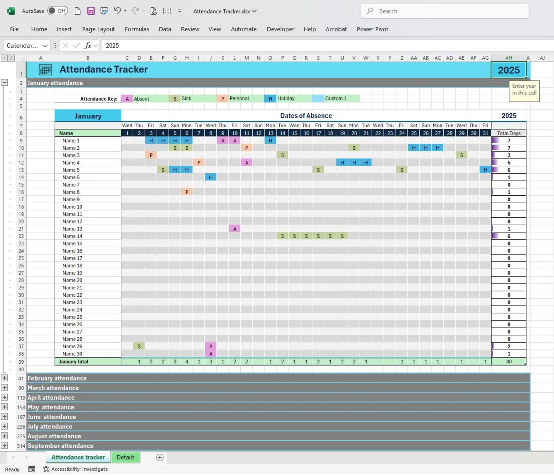Create a new workbook from toolbar
The width and height of the screenshot is (554, 475).
pos(77,11)
